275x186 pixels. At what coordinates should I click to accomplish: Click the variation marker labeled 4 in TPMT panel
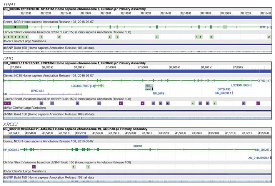tap(157, 37)
